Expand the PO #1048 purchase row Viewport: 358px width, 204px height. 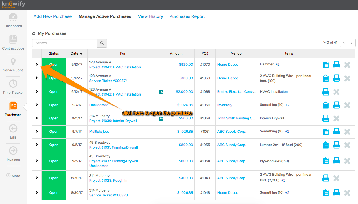[x=37, y=193]
